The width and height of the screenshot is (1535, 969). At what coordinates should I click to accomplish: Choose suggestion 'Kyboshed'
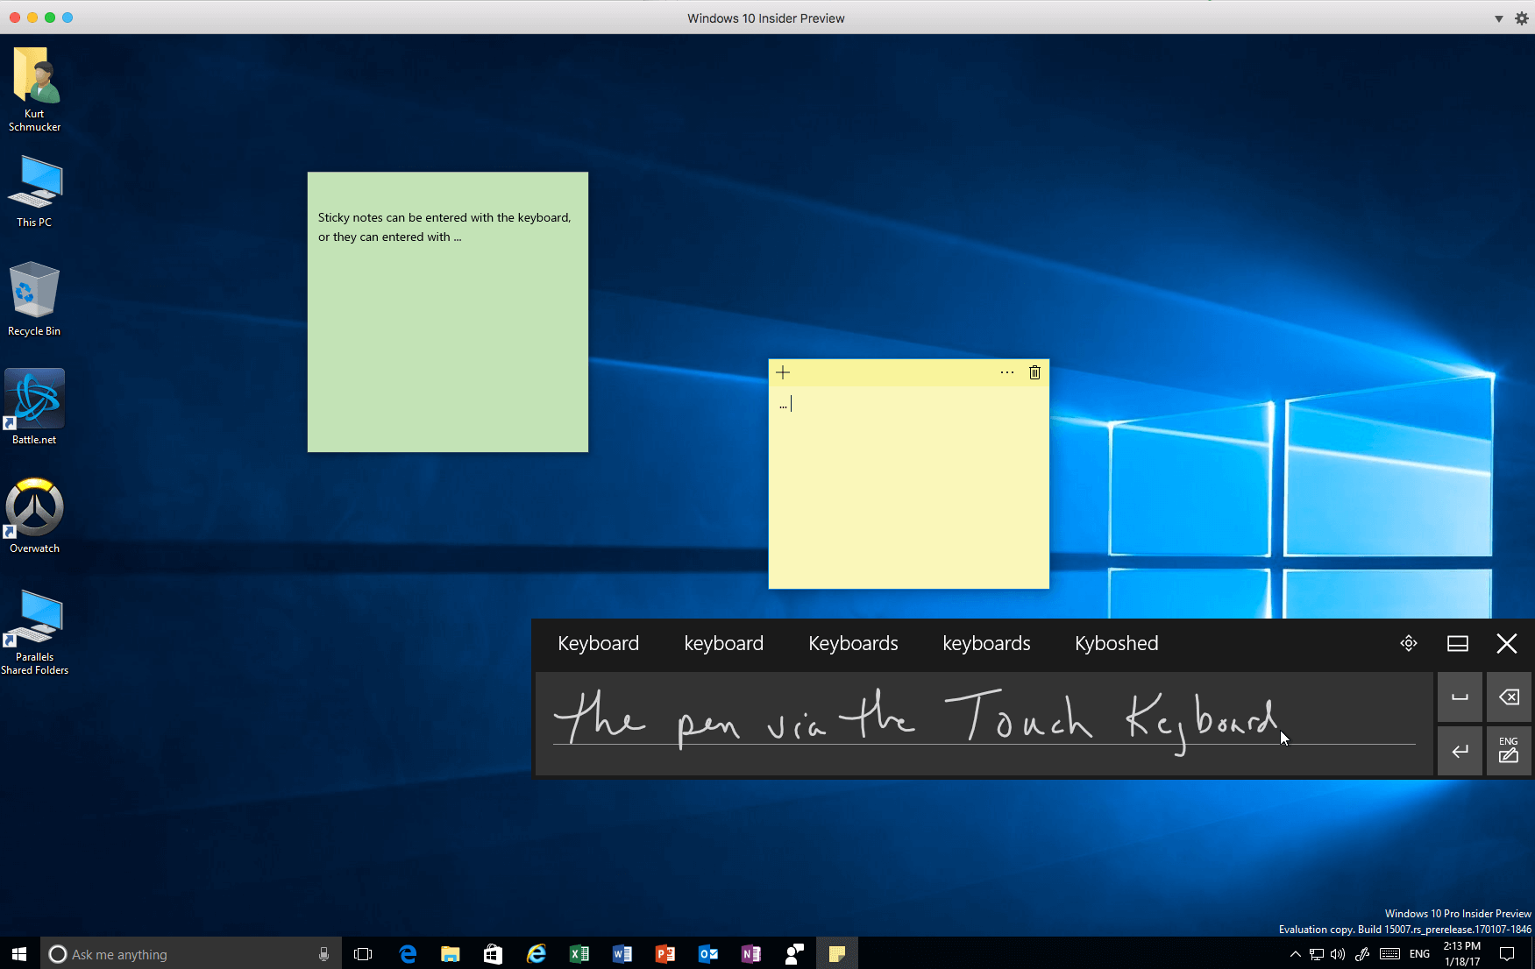click(x=1116, y=643)
